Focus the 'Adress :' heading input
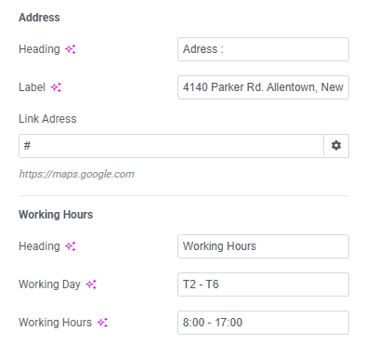The width and height of the screenshot is (366, 344). pos(263,49)
